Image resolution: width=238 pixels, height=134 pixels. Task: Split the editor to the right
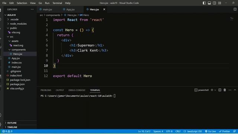235,9
